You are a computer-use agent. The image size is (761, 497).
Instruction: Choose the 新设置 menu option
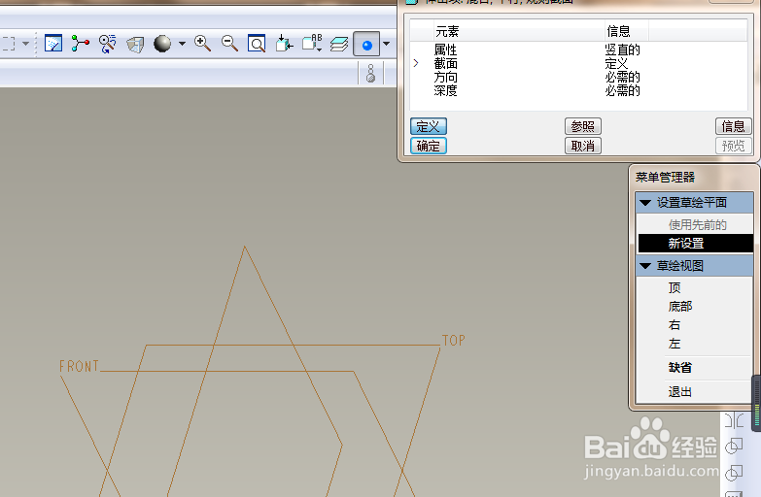pos(695,243)
